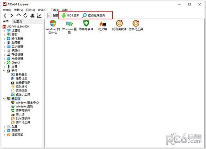Open the Windows 更新 icon in the main pane
The height and width of the screenshot is (149, 206).
(x=69, y=27)
